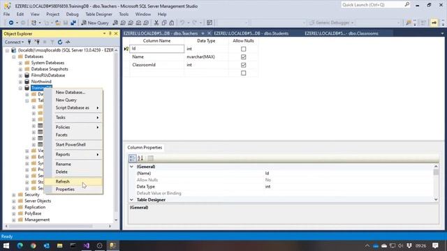Click the Disconnect plug icon in Object Explorer
The image size is (447, 251).
coord(37,42)
